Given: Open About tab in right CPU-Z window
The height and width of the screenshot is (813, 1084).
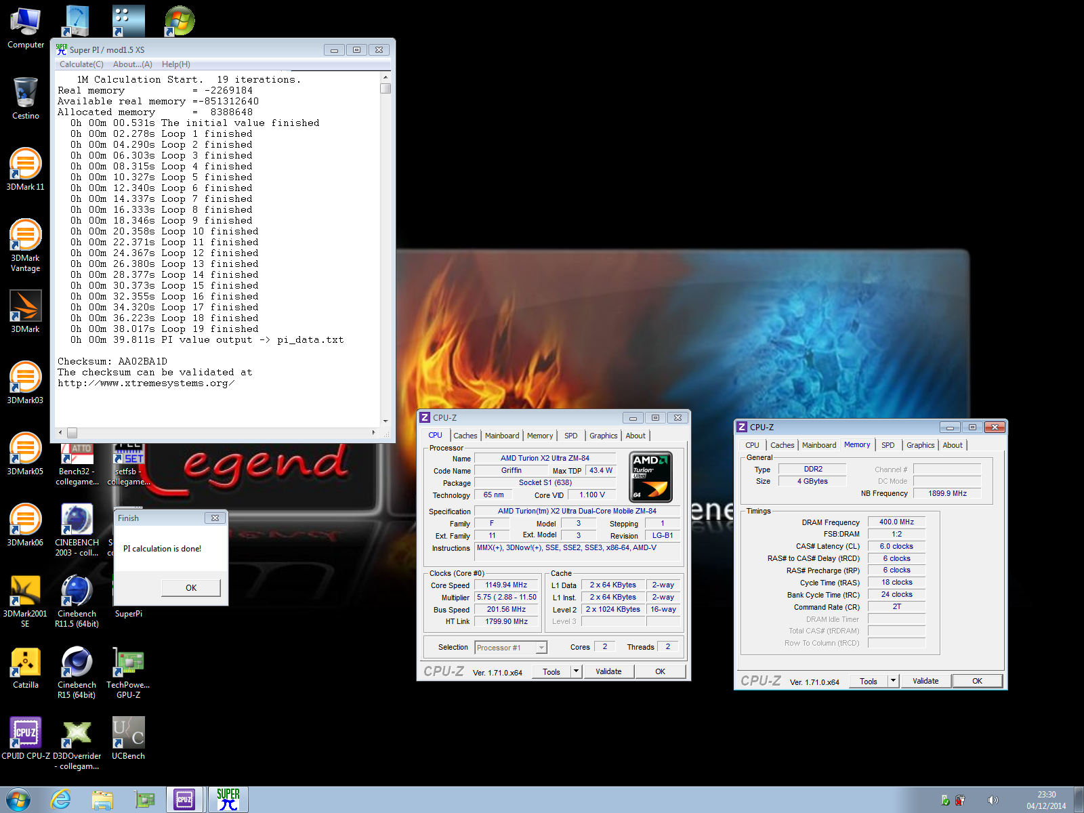Looking at the screenshot, I should pos(953,445).
